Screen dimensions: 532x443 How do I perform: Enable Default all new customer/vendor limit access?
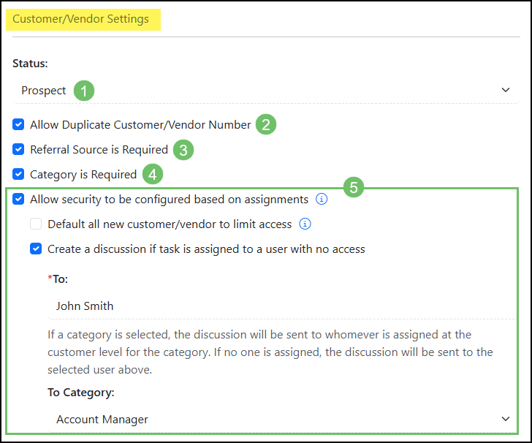[36, 224]
